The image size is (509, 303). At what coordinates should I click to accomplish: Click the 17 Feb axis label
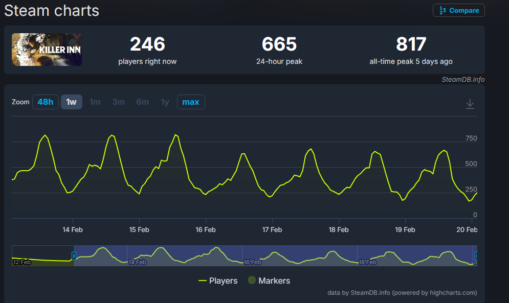[272, 230]
